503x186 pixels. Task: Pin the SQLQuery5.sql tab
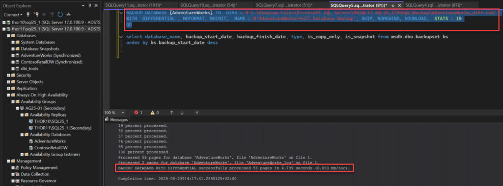click(x=393, y=5)
